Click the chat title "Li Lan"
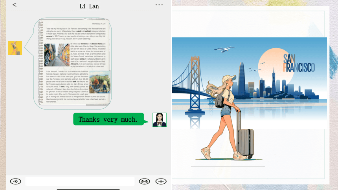The width and height of the screenshot is (338, 190). tap(89, 6)
